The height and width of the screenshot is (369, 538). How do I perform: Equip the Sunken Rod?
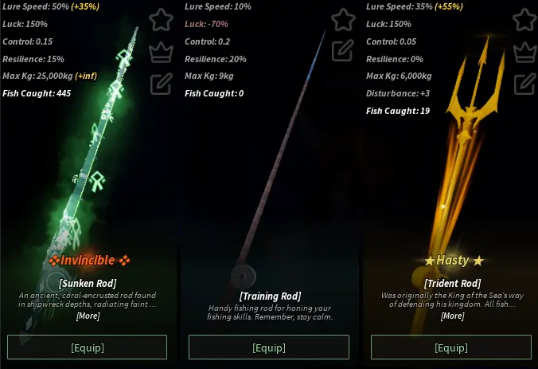pos(88,347)
